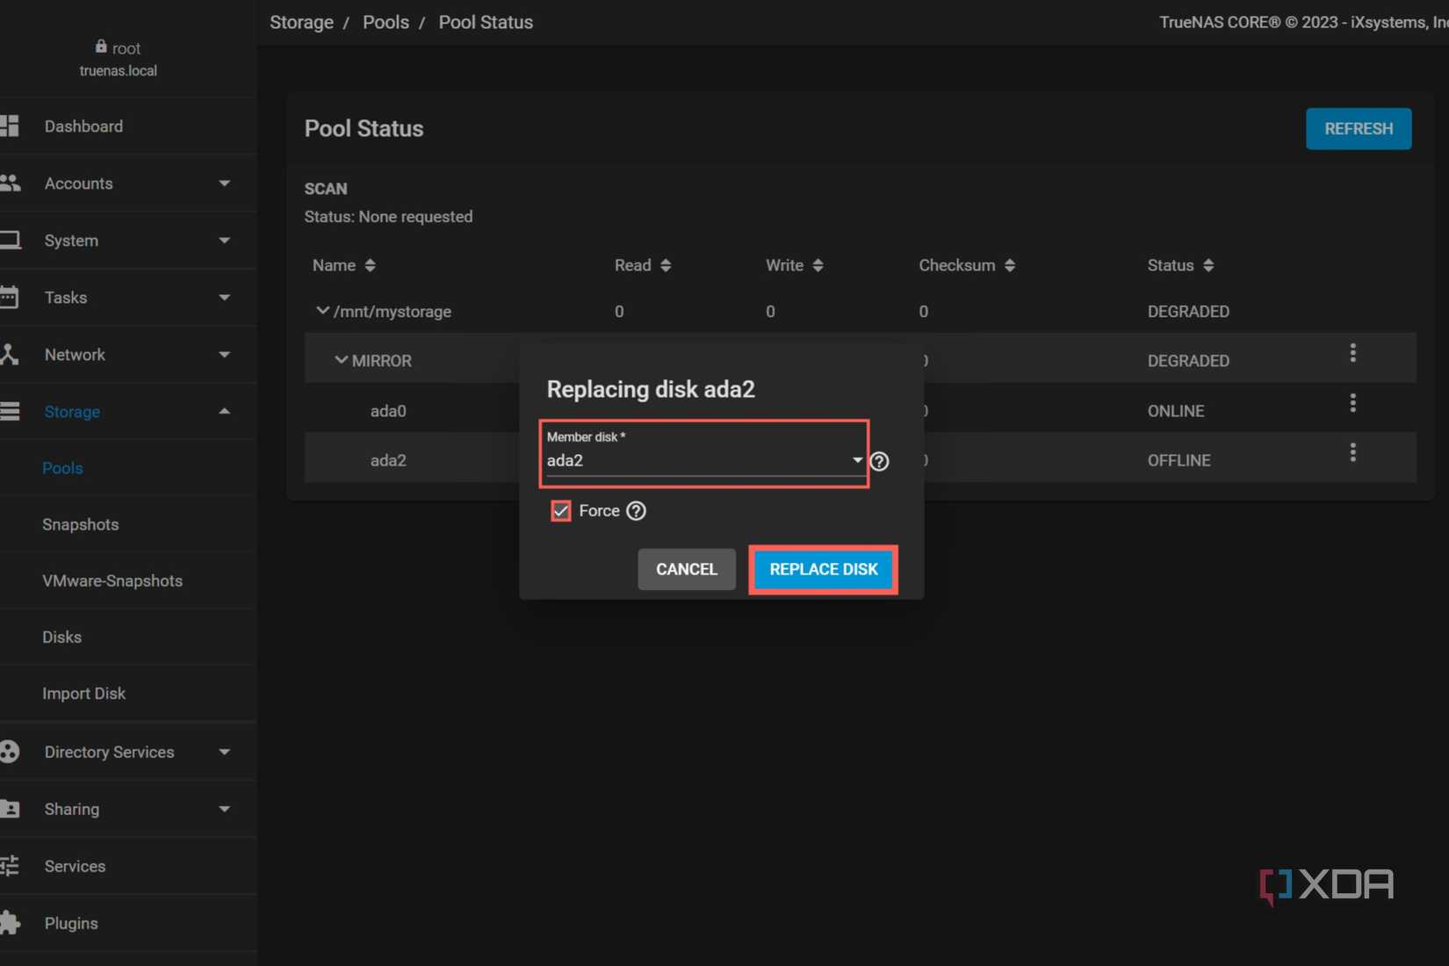The image size is (1449, 966).
Task: Expand the Tasks menu arrow
Action: [225, 298]
